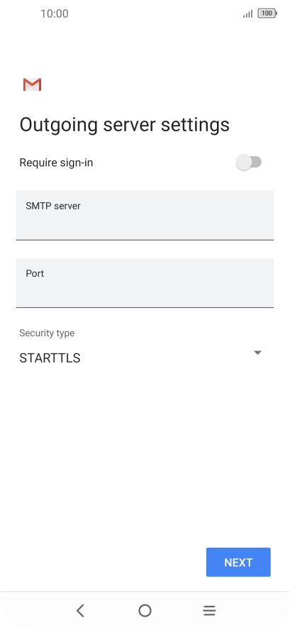The width and height of the screenshot is (290, 630).
Task: Tap the Security type label
Action: (47, 333)
